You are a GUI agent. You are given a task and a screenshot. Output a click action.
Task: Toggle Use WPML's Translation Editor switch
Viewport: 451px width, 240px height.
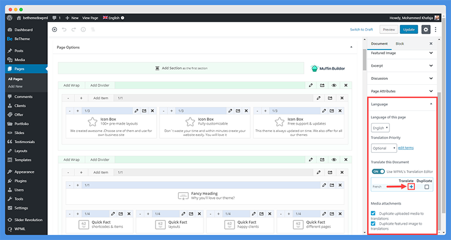click(378, 171)
